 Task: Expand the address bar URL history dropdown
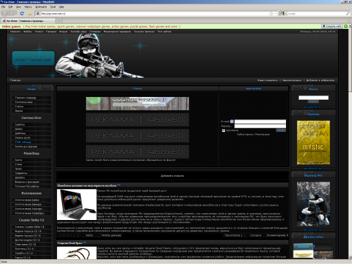276,14
